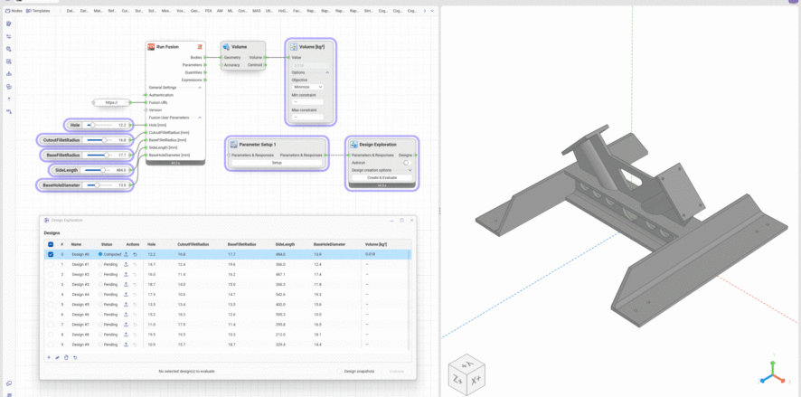Toggle the select-all designs header checkbox

tap(51, 244)
